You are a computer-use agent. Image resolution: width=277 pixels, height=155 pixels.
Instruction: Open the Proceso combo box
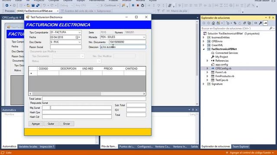[x=38, y=11]
